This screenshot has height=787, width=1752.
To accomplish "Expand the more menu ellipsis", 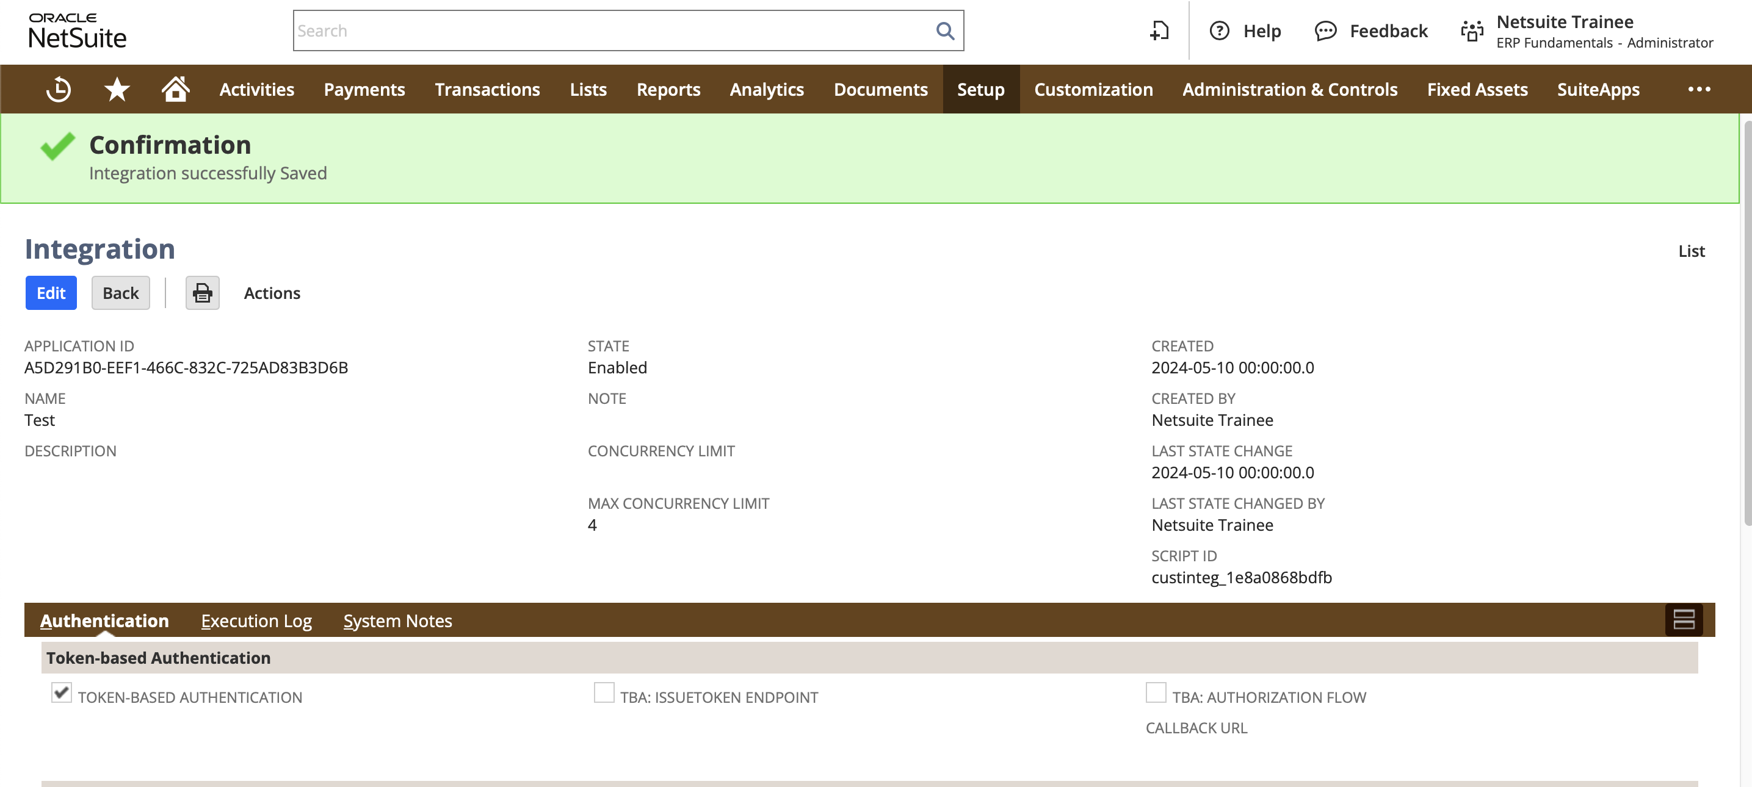I will pyautogui.click(x=1698, y=89).
